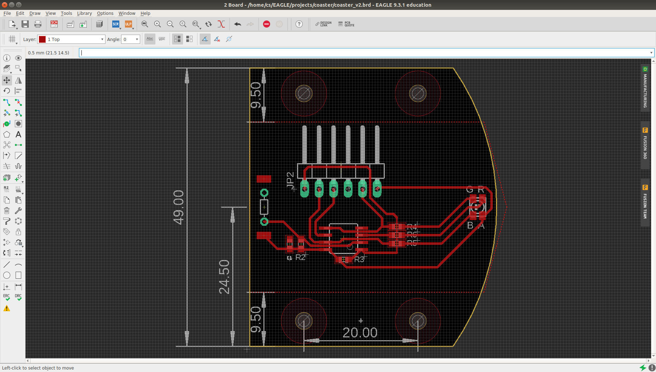Viewport: 656px width, 372px height.
Task: Click the red Stop command icon
Action: pyautogui.click(x=267, y=24)
